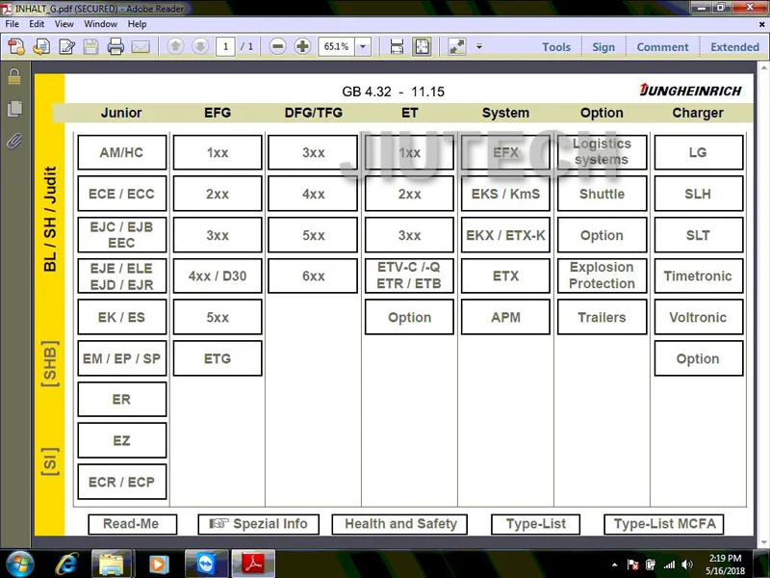
Task: Go to previous page arrow
Action: 175,46
